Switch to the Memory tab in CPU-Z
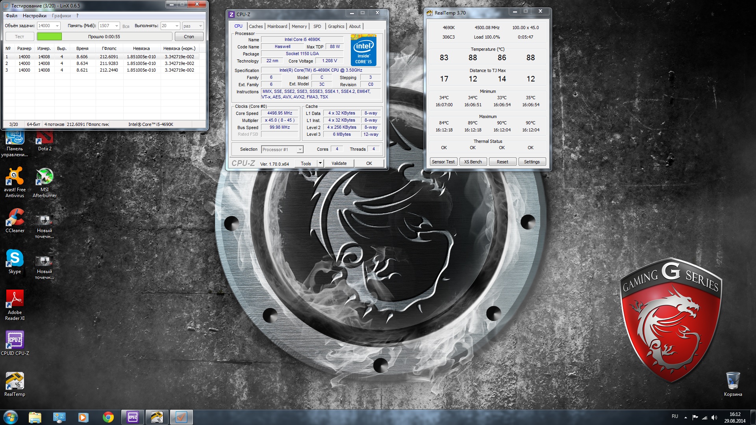This screenshot has height=425, width=756. tap(299, 26)
